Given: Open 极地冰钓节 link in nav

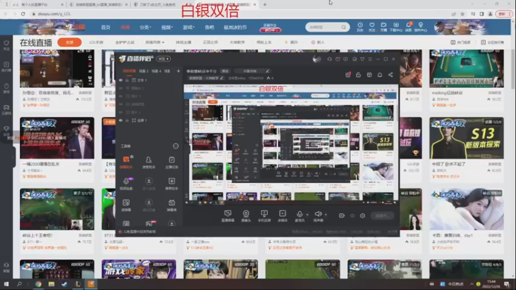Looking at the screenshot, I should tap(235, 27).
